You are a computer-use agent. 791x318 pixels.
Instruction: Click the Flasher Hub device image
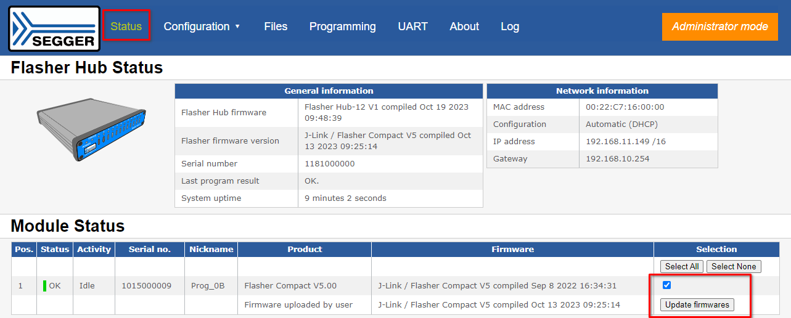[x=91, y=130]
